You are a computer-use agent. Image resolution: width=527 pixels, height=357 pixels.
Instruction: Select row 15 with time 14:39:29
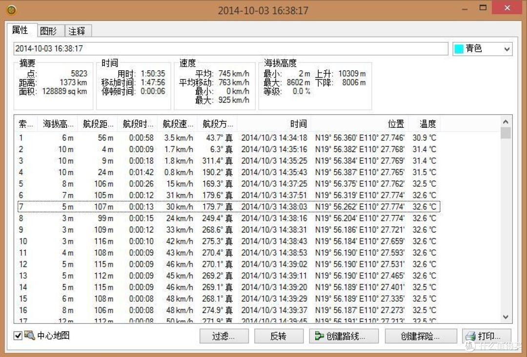228,298
